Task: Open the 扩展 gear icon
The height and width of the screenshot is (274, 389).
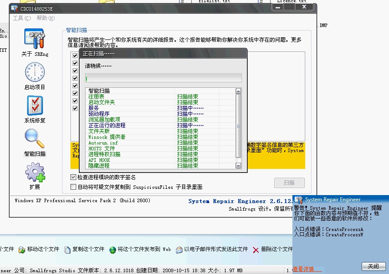Action: pyautogui.click(x=35, y=172)
